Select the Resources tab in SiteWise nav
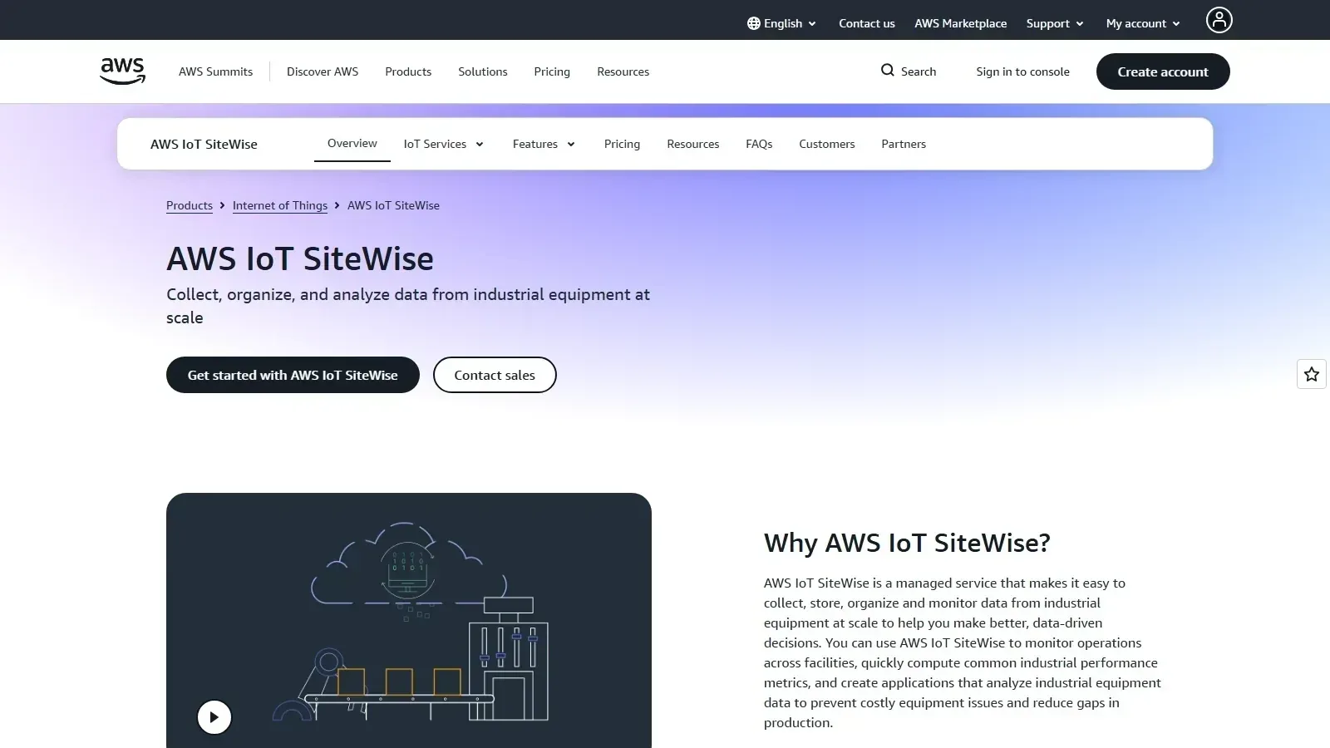The height and width of the screenshot is (748, 1330). [692, 144]
